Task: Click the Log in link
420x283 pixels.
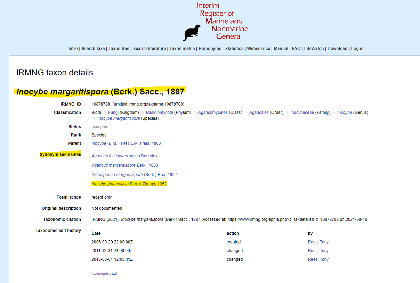Action: coord(357,49)
